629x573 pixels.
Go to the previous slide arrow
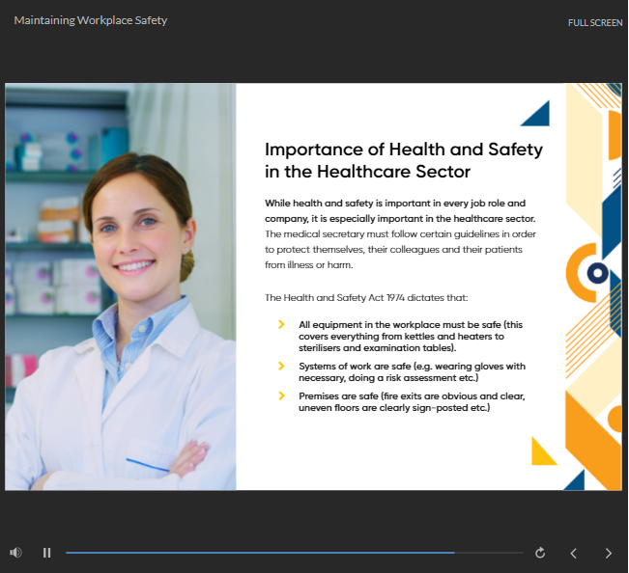tap(573, 553)
